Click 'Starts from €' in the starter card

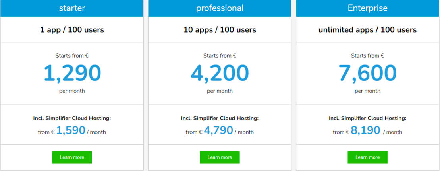tap(72, 56)
